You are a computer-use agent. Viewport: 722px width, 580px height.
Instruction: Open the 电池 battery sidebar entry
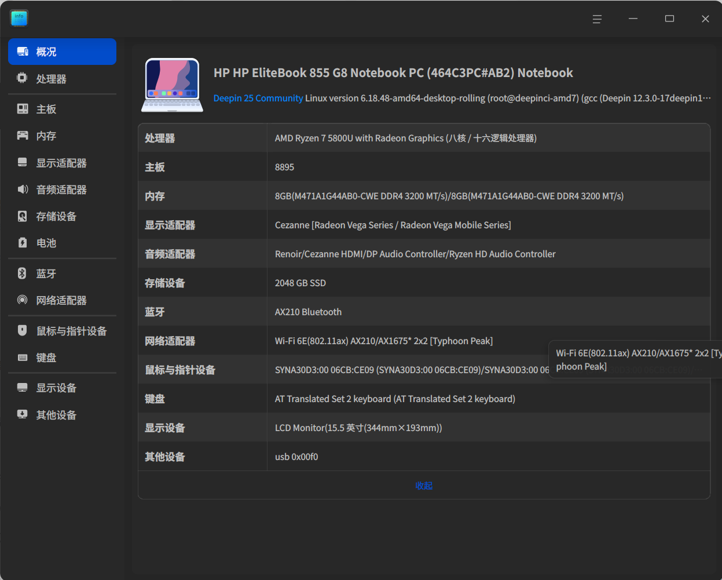click(62, 243)
